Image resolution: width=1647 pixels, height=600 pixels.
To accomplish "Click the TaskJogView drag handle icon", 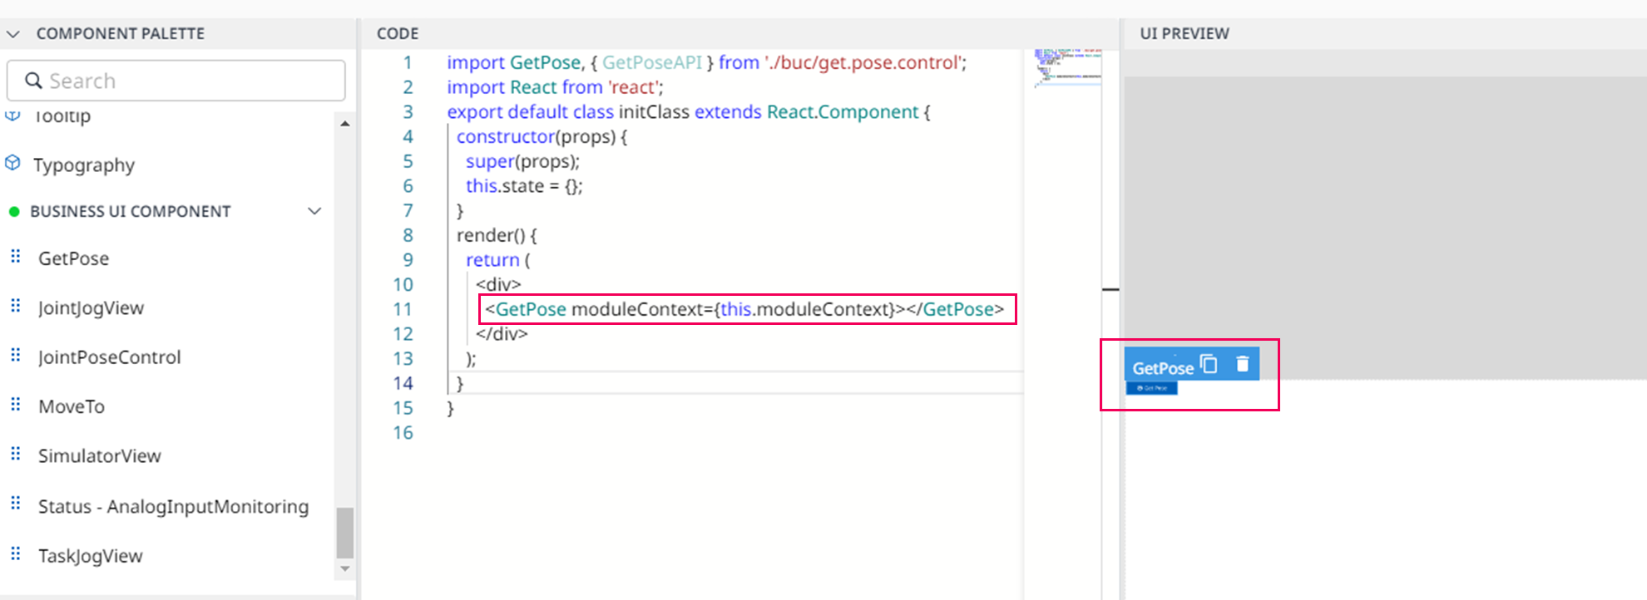I will [15, 553].
